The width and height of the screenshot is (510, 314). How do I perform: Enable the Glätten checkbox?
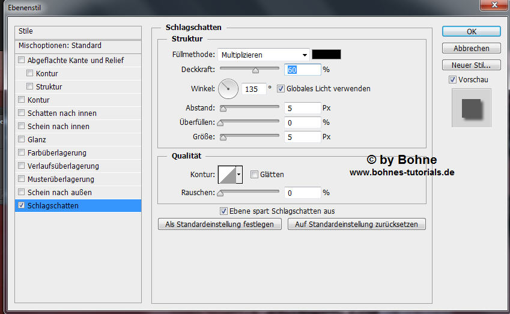[254, 175]
